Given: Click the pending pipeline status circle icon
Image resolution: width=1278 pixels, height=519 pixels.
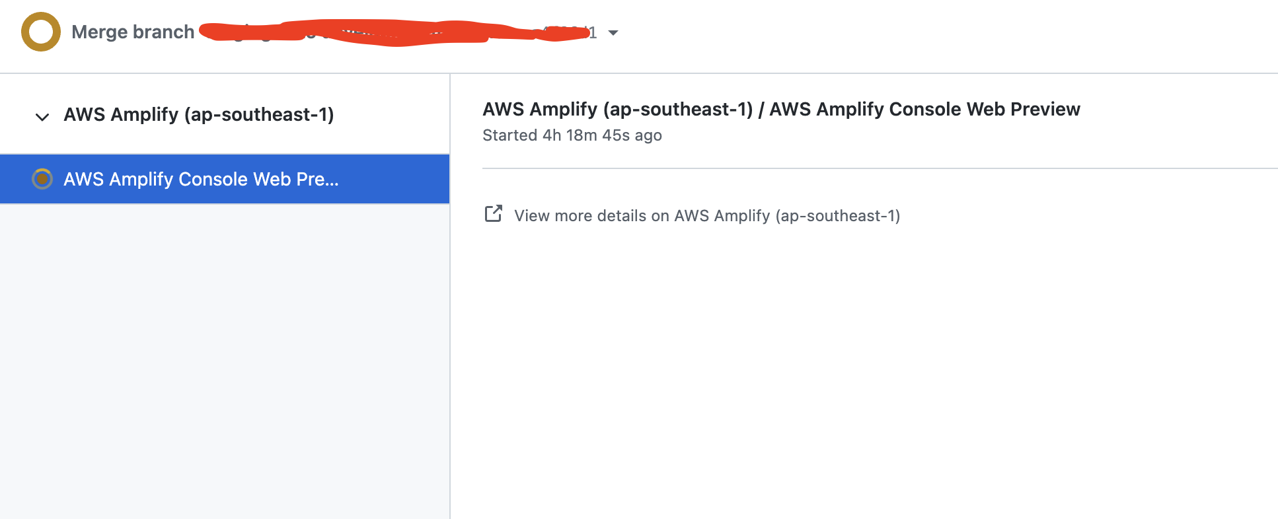Looking at the screenshot, I should point(40,32).
